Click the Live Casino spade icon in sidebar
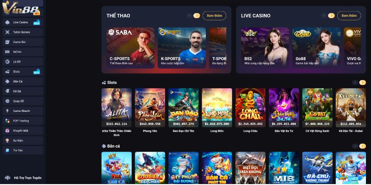Screen dimensions: 371x185 click(x=7, y=22)
